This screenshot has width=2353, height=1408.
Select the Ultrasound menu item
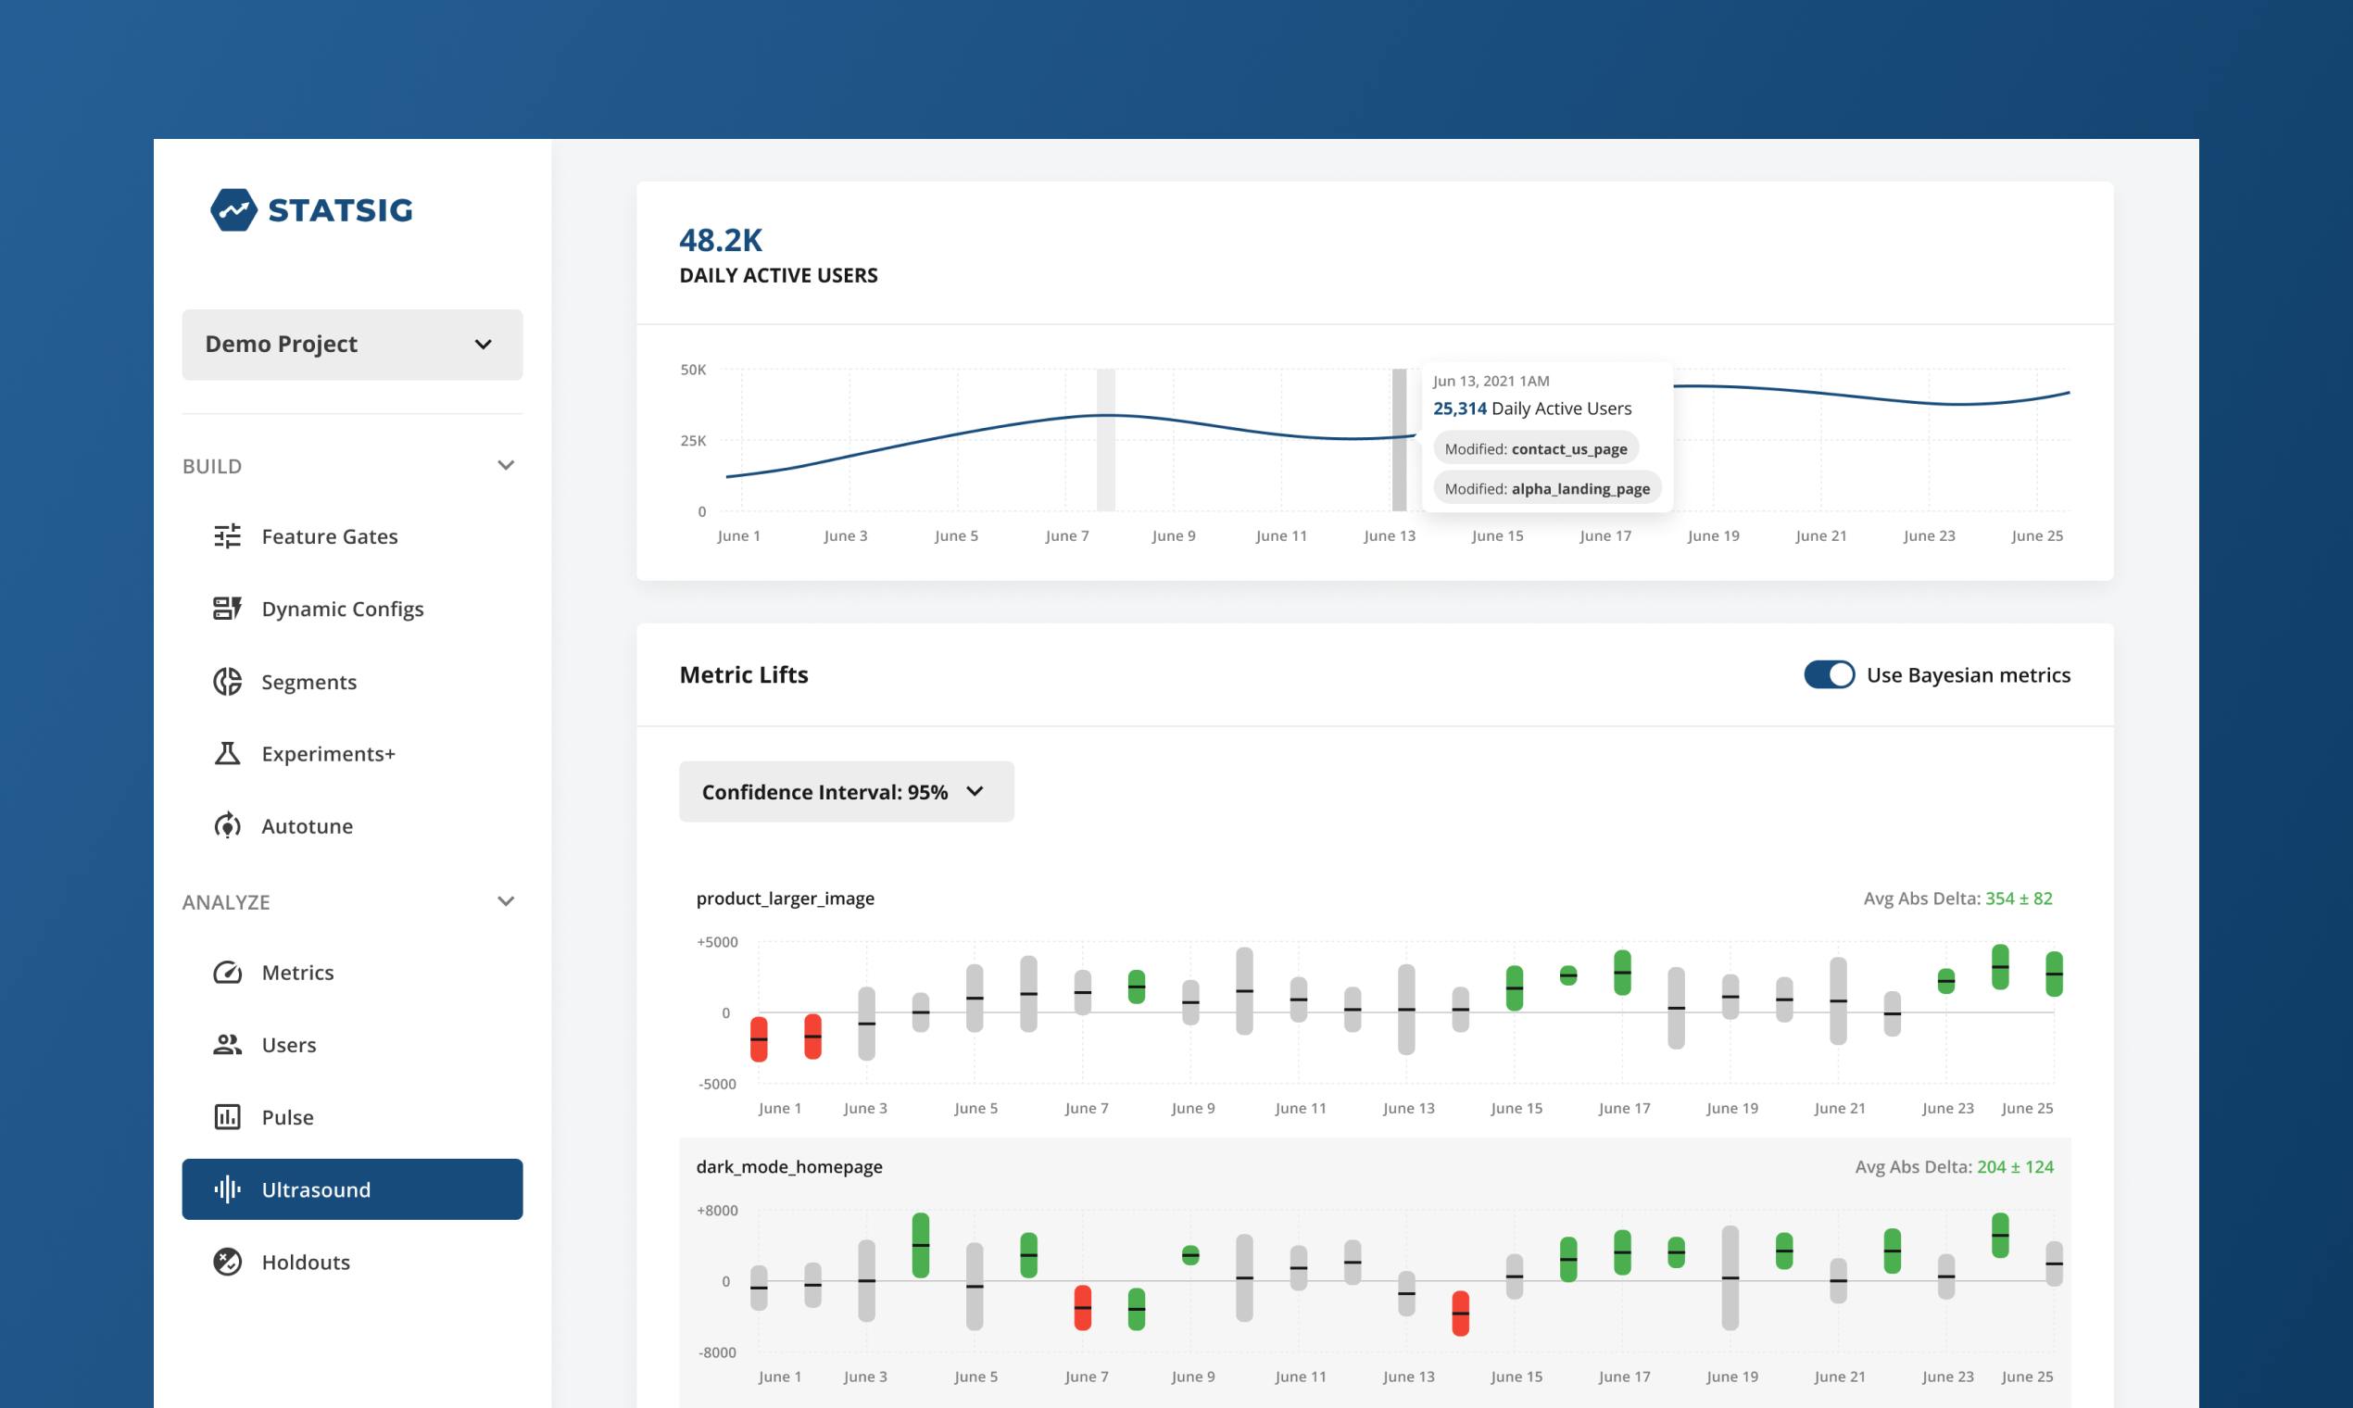352,1188
